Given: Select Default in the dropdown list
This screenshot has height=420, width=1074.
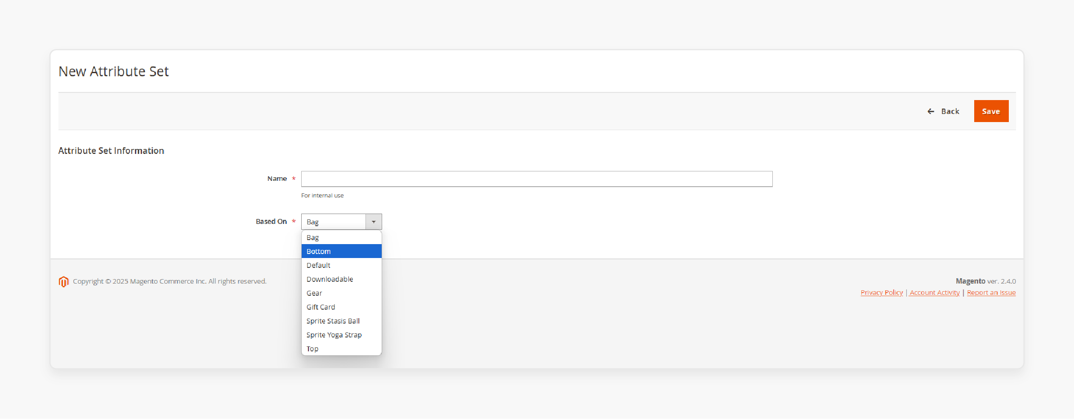Looking at the screenshot, I should [341, 266].
